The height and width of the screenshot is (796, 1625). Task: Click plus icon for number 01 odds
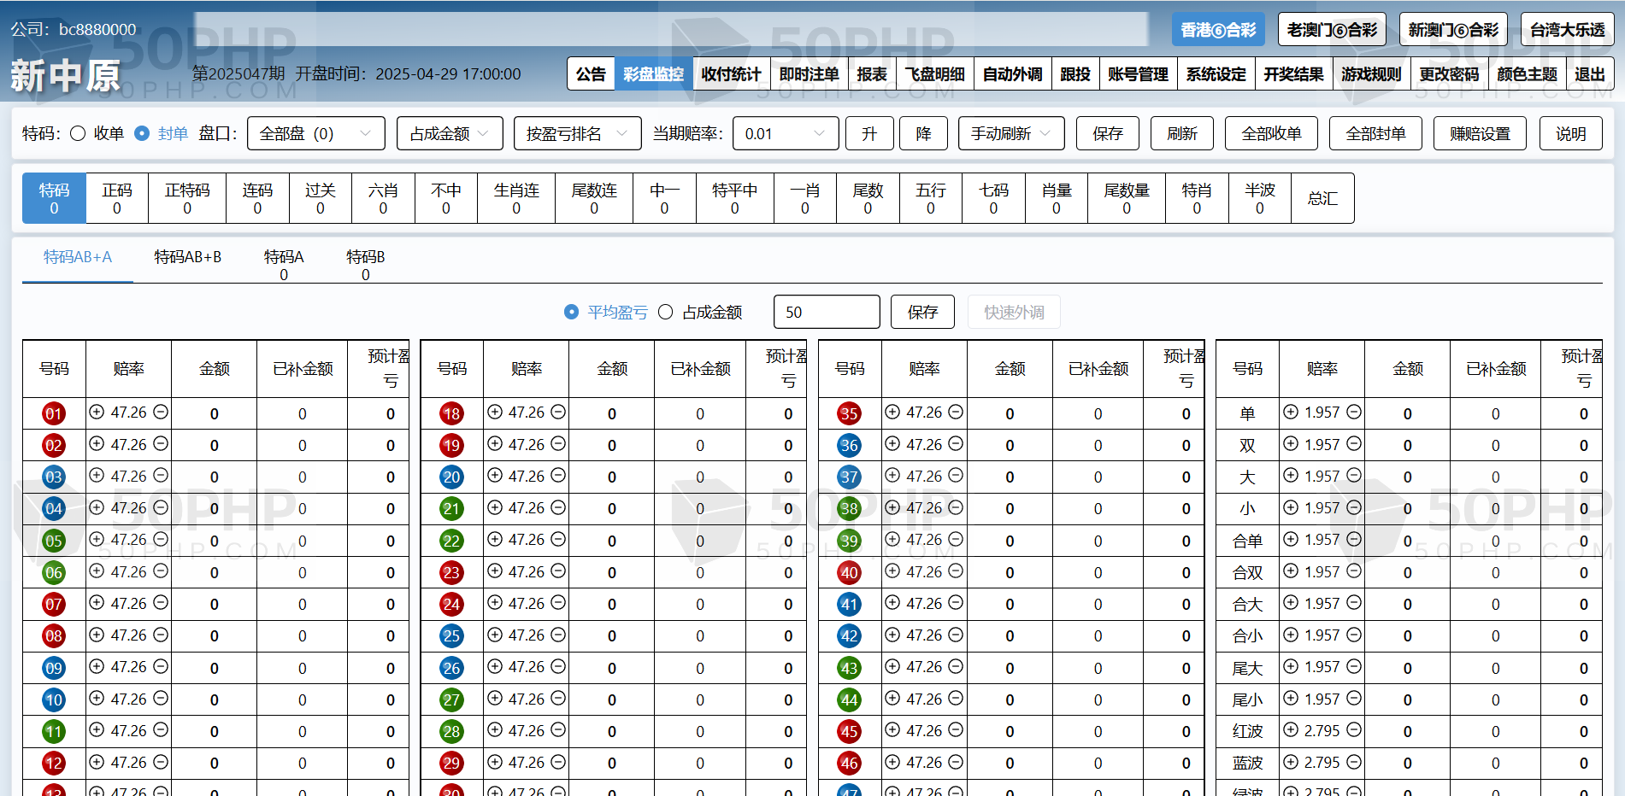(97, 413)
